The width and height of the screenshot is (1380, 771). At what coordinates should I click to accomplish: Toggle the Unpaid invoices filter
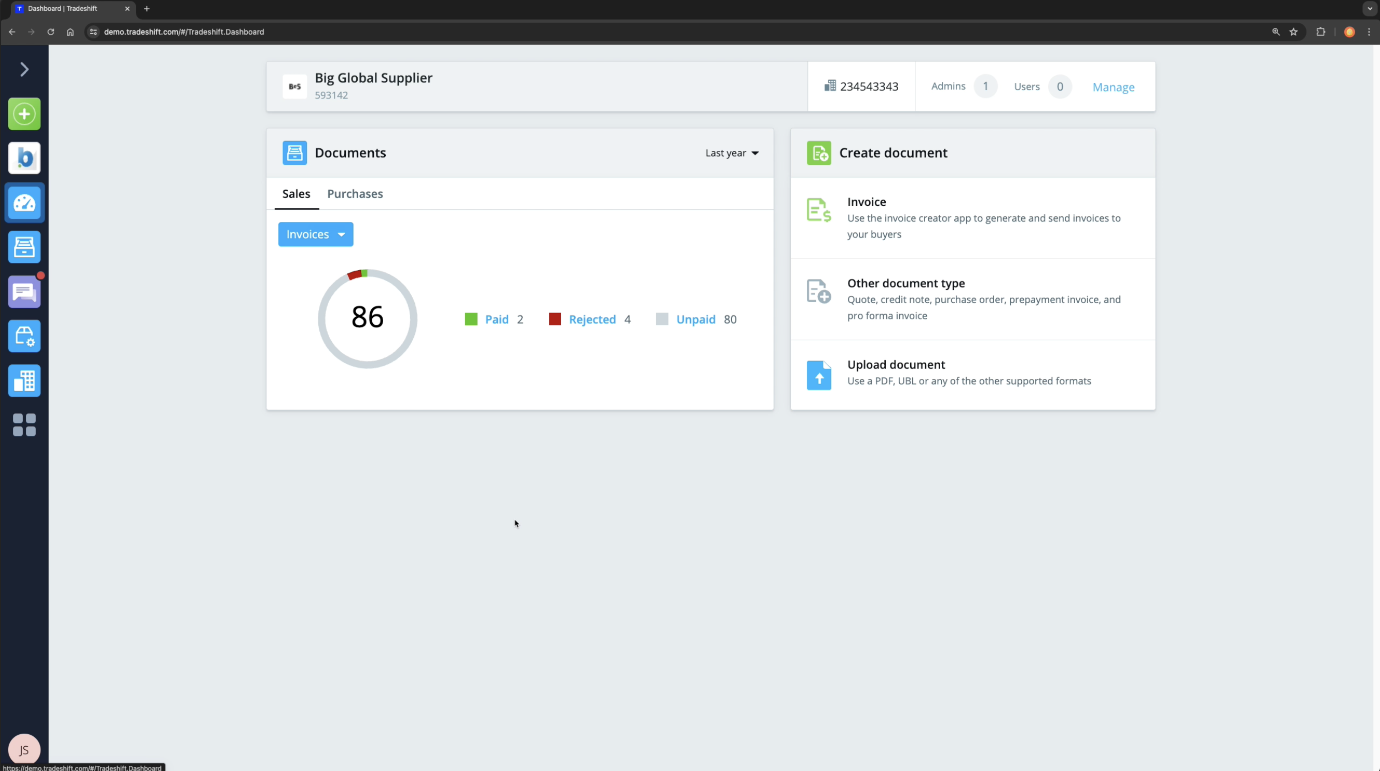tap(696, 319)
